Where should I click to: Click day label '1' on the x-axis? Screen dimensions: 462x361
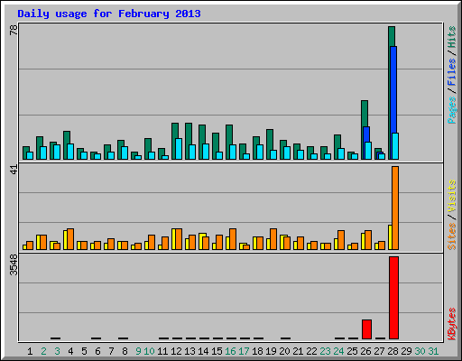click(x=30, y=351)
